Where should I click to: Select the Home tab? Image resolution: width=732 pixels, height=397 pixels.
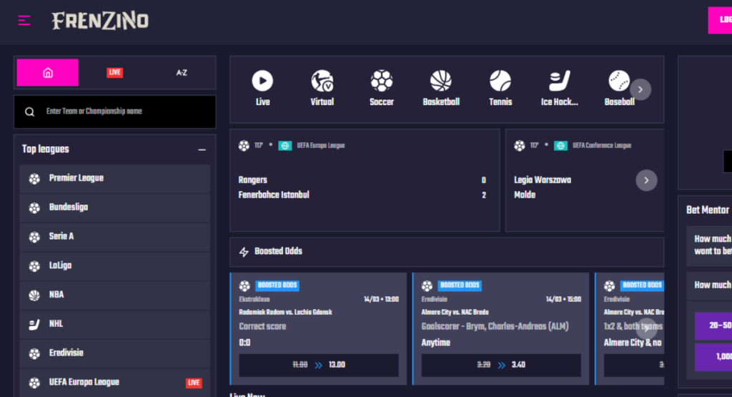click(x=48, y=72)
